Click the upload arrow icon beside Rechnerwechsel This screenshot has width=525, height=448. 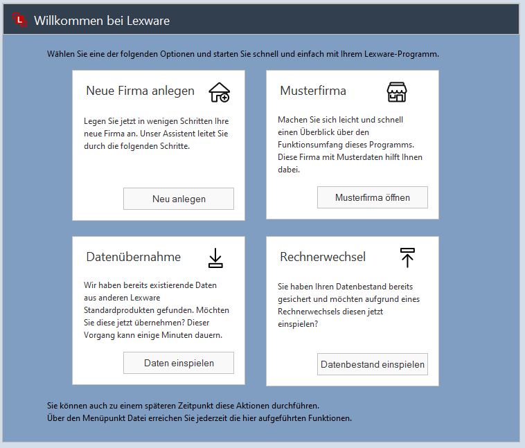(407, 258)
